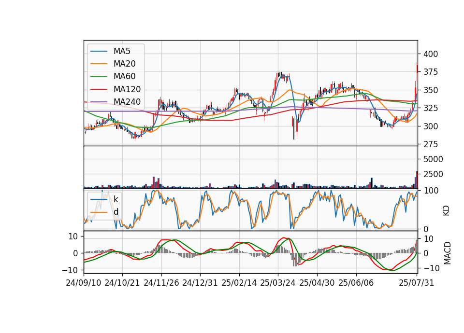Click the green MA60 legend line sample
The width and height of the screenshot is (464, 333).
pyautogui.click(x=99, y=77)
